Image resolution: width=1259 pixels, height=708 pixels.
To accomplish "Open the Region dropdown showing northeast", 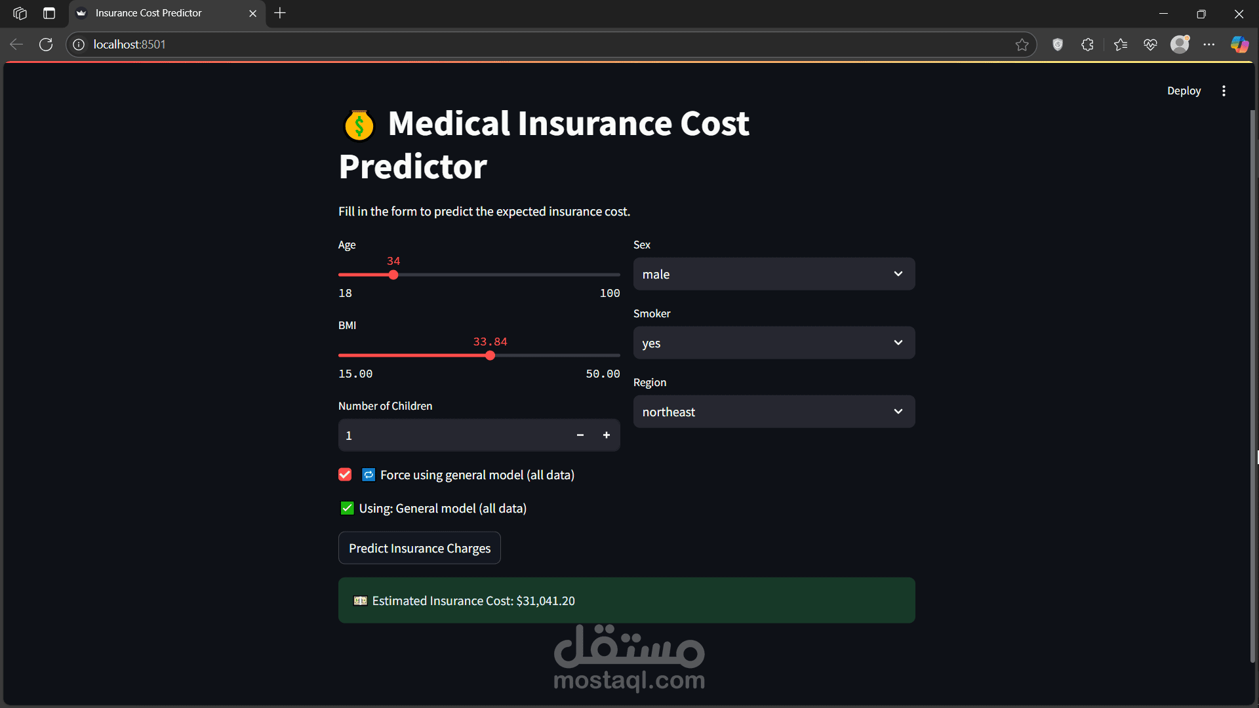I will (774, 412).
